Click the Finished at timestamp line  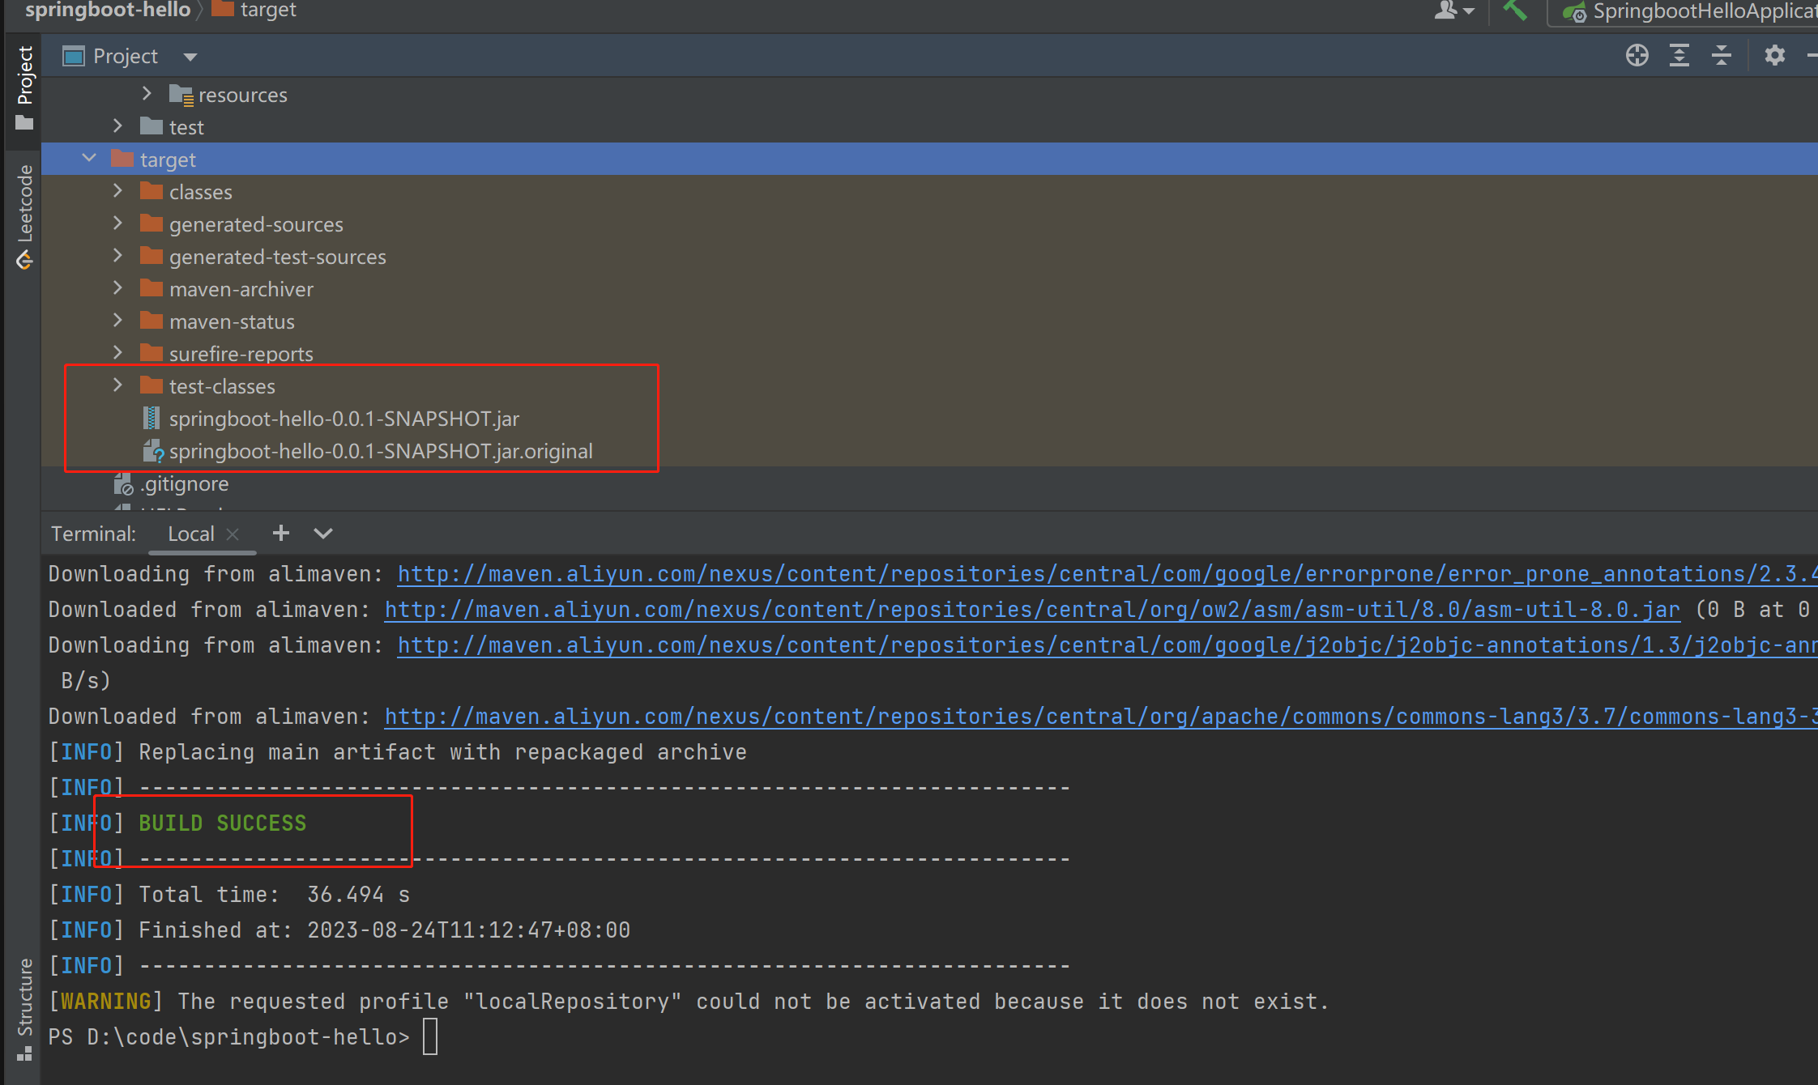pyautogui.click(x=339, y=930)
